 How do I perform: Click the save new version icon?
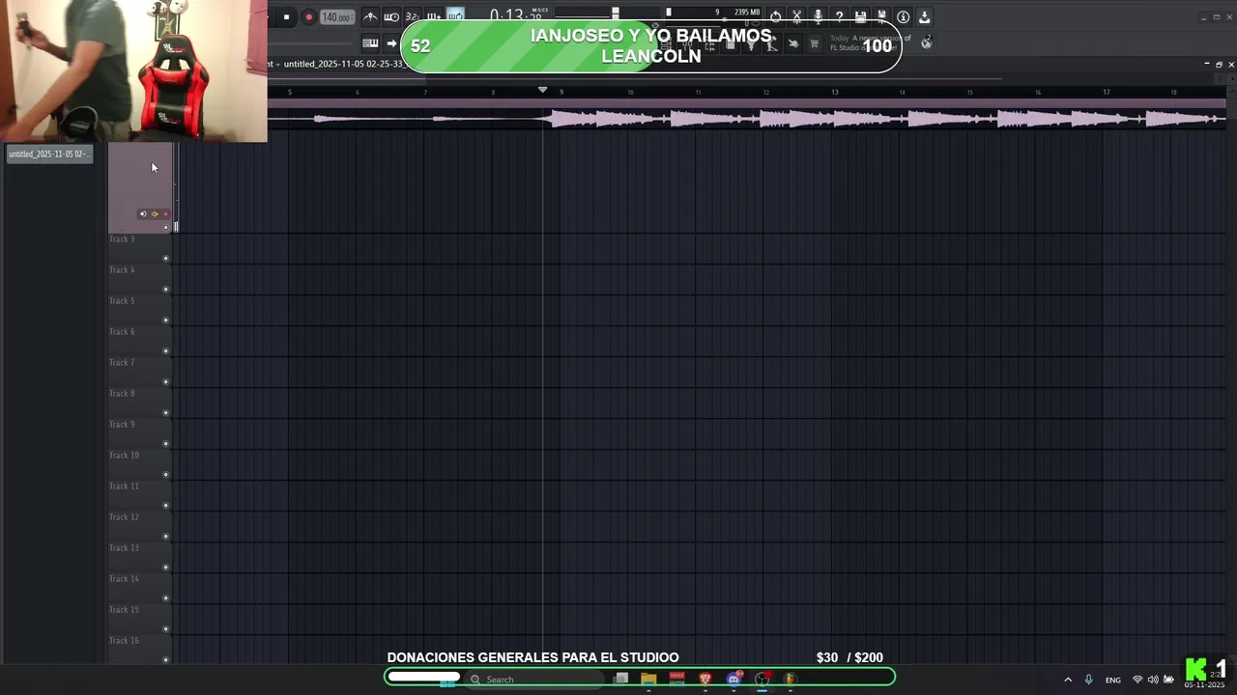click(881, 17)
